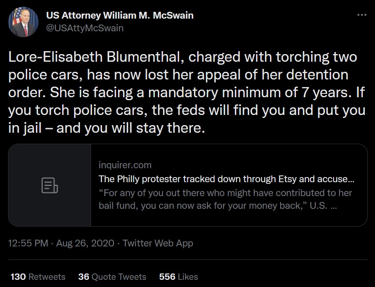Click the tweet's first line mentioning Lore-Elisabeth Blumenthal

pos(182,57)
